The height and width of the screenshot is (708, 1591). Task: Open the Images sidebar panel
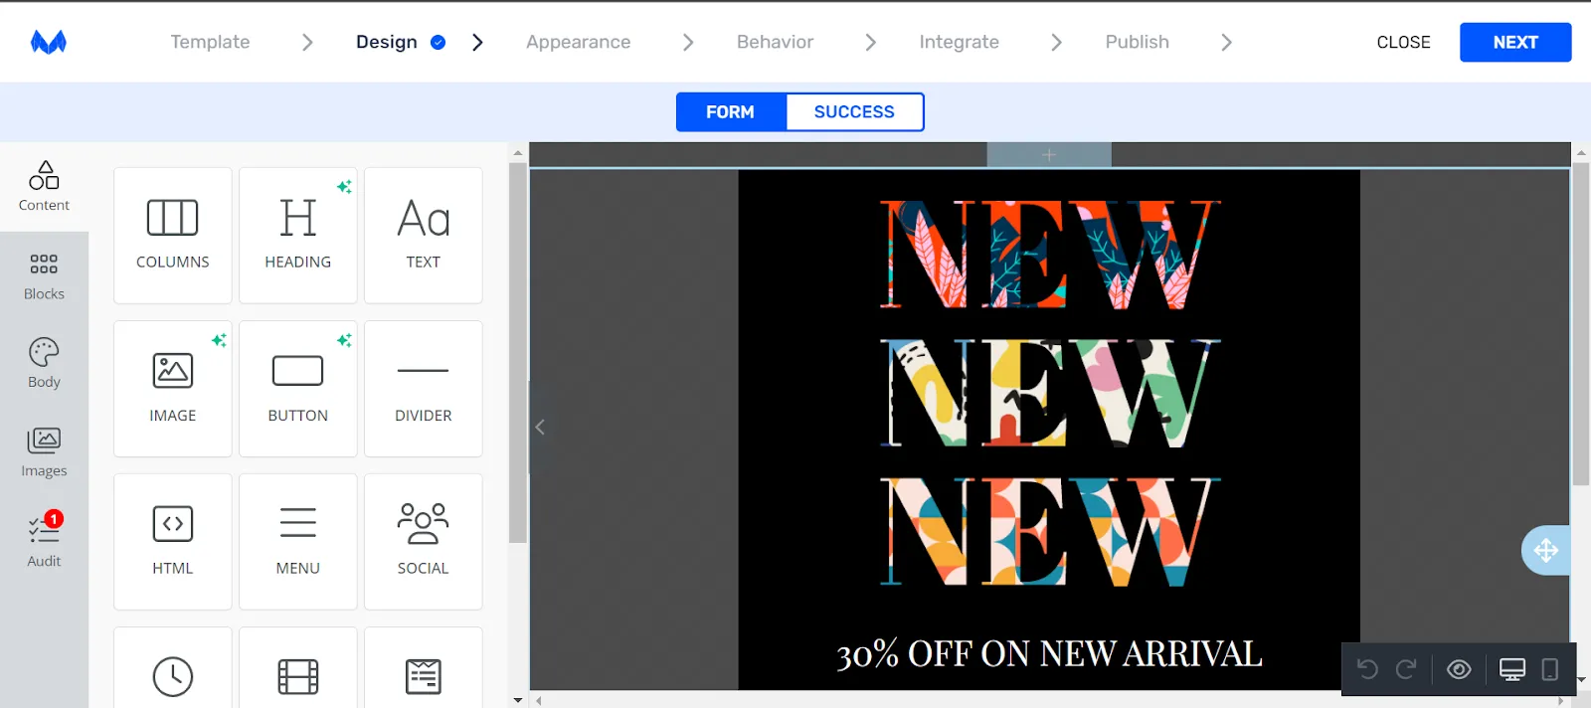coord(44,453)
